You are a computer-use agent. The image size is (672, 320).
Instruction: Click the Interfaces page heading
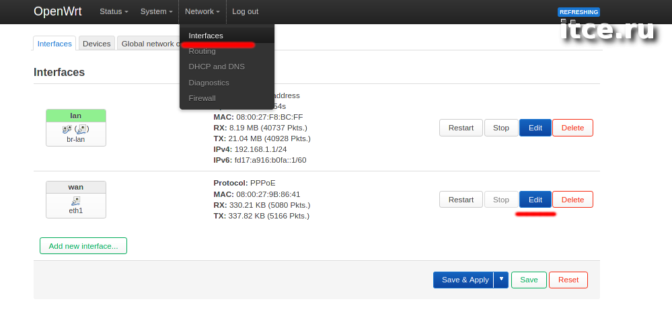pyautogui.click(x=59, y=72)
